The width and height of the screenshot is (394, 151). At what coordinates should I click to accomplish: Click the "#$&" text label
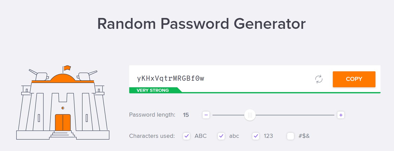pos(304,136)
